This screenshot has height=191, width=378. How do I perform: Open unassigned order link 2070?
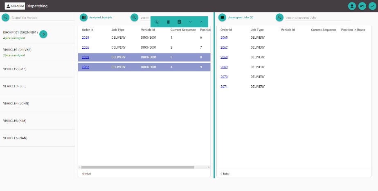point(224,77)
